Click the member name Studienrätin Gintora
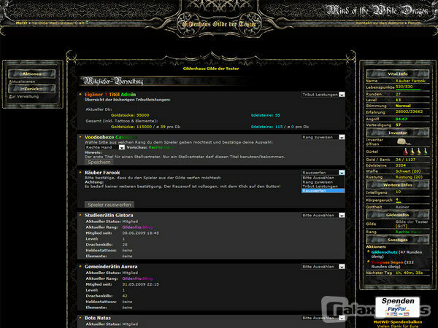 coord(109,215)
